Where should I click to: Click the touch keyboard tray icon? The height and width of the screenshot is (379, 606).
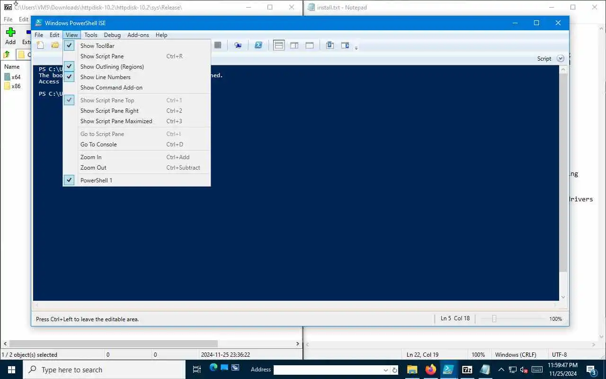tap(537, 370)
